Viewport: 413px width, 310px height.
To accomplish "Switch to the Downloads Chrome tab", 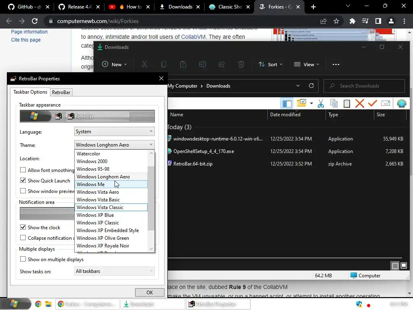I will coord(180,7).
